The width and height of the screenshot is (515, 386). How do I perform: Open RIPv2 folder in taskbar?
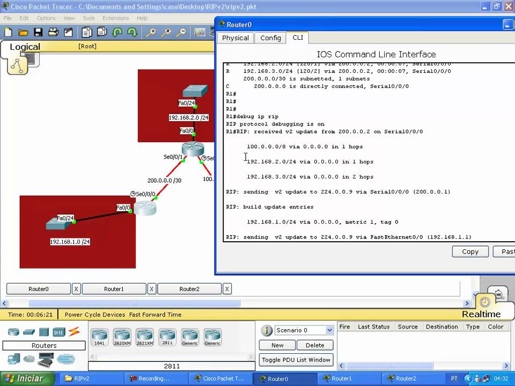[92, 378]
